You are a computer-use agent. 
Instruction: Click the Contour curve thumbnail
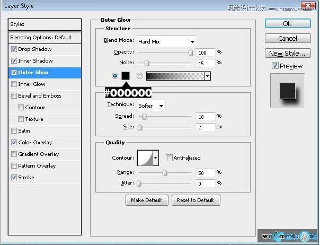pos(145,157)
